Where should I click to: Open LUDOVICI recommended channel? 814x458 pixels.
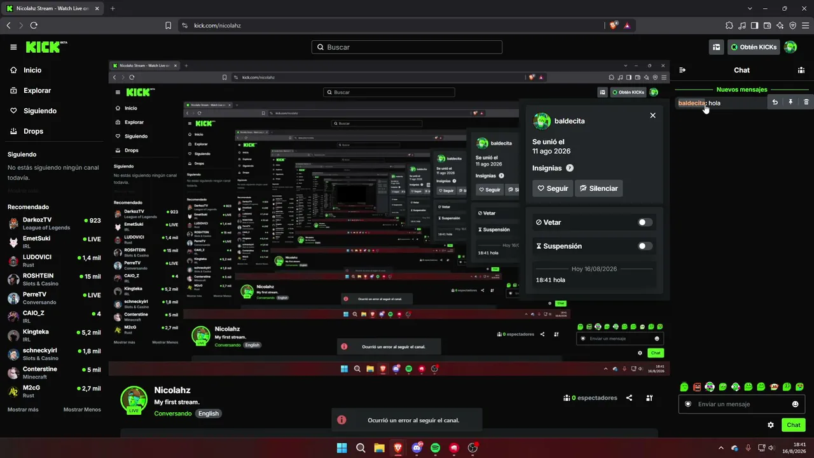54,261
